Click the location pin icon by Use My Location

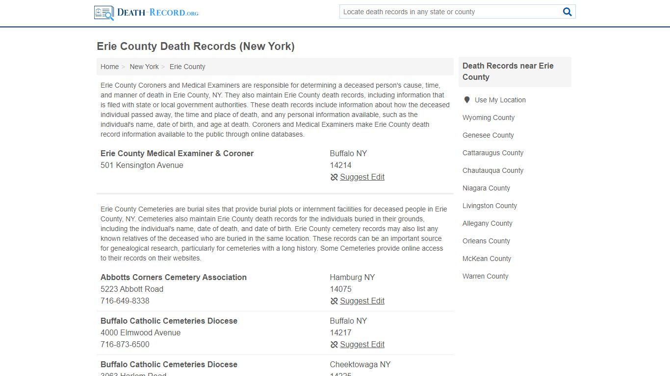point(467,100)
